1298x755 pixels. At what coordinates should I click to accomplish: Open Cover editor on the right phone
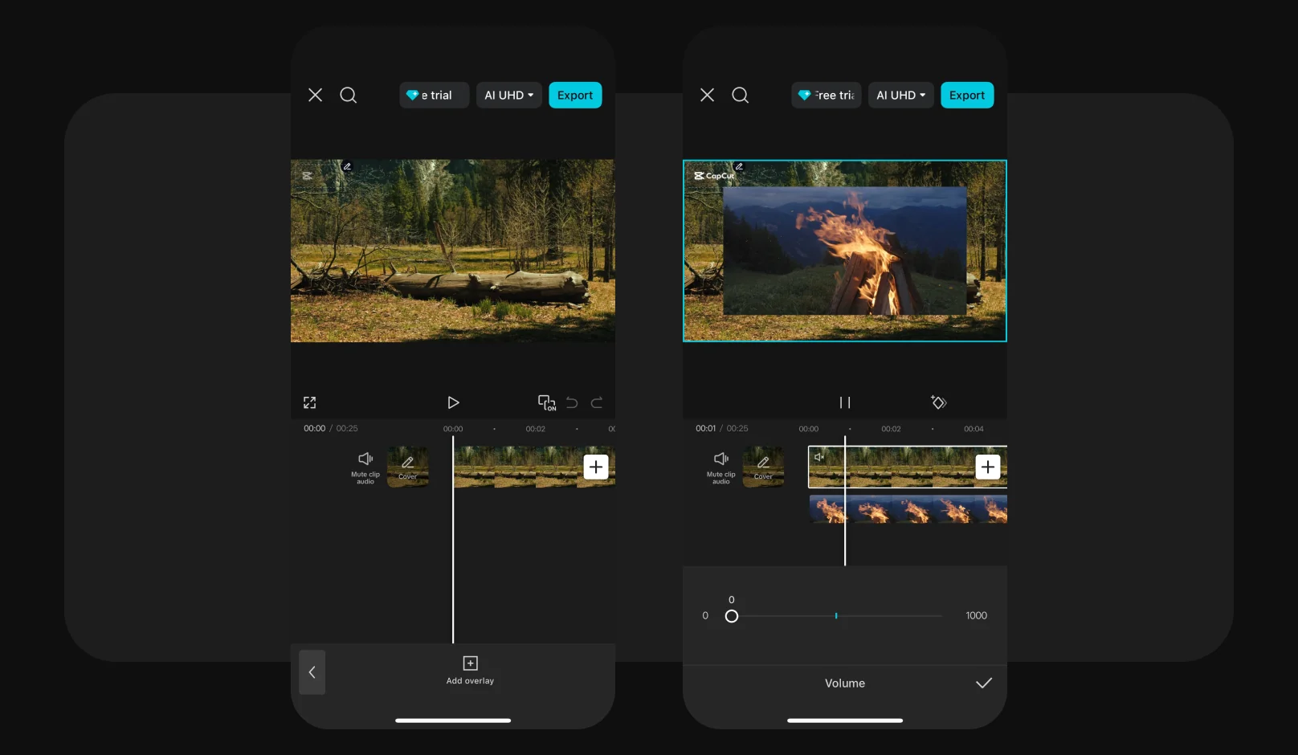(x=764, y=467)
